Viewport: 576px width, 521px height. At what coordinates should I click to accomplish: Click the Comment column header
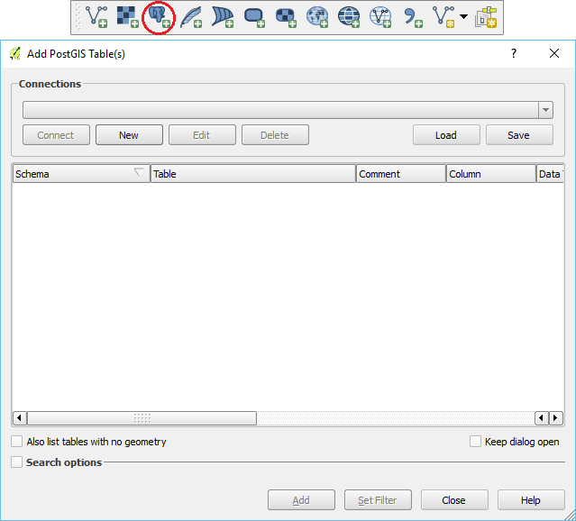tap(401, 174)
